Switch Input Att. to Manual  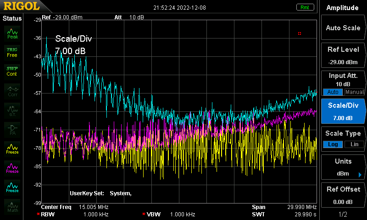[x=354, y=92]
